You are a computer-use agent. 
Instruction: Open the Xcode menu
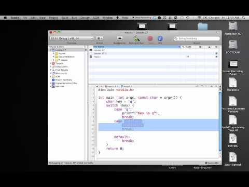click(15, 18)
